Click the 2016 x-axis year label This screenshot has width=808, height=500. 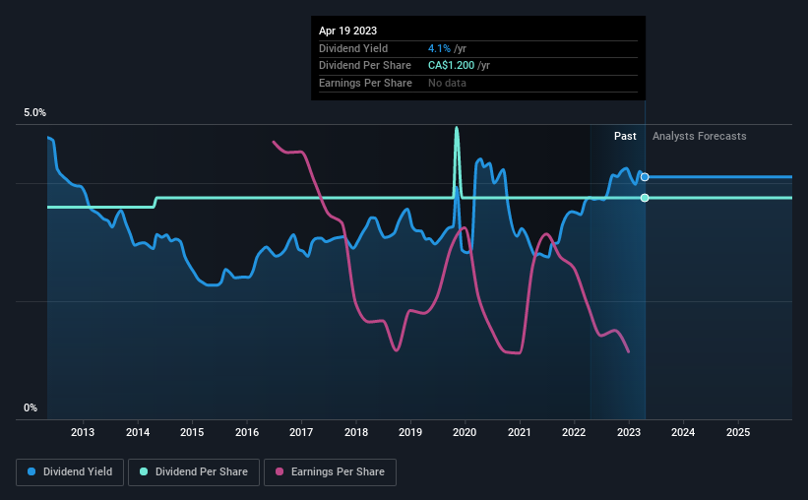[247, 432]
